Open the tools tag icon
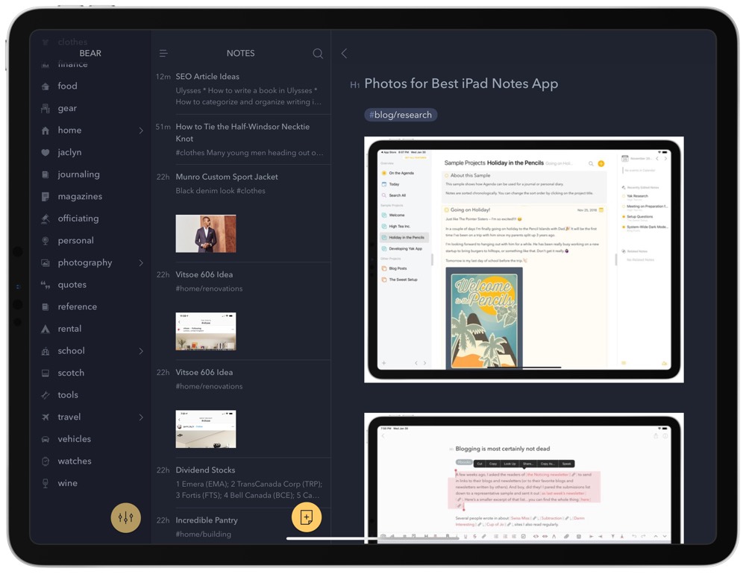The image size is (746, 574). [46, 394]
